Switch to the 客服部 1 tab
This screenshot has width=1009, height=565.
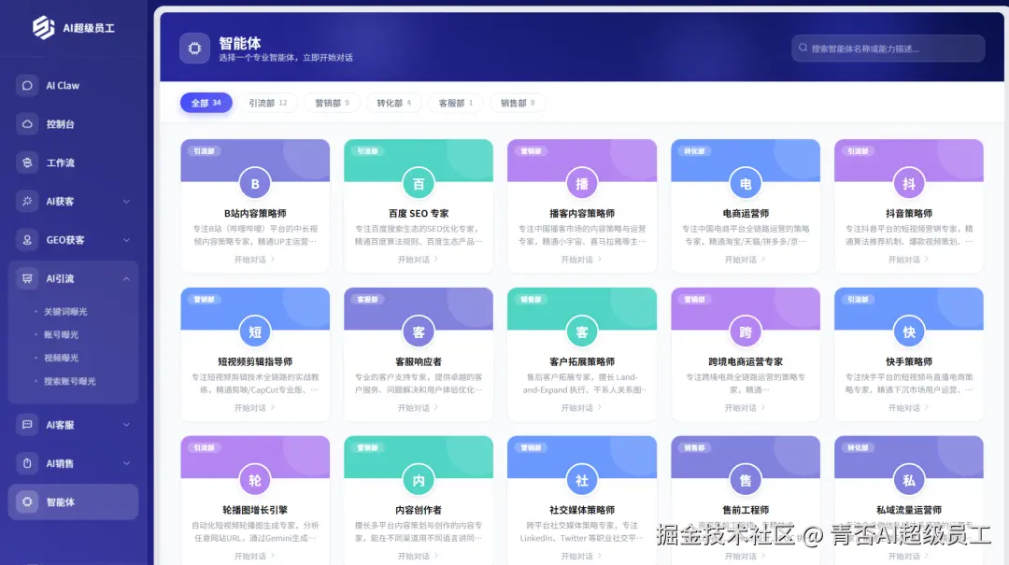(456, 103)
